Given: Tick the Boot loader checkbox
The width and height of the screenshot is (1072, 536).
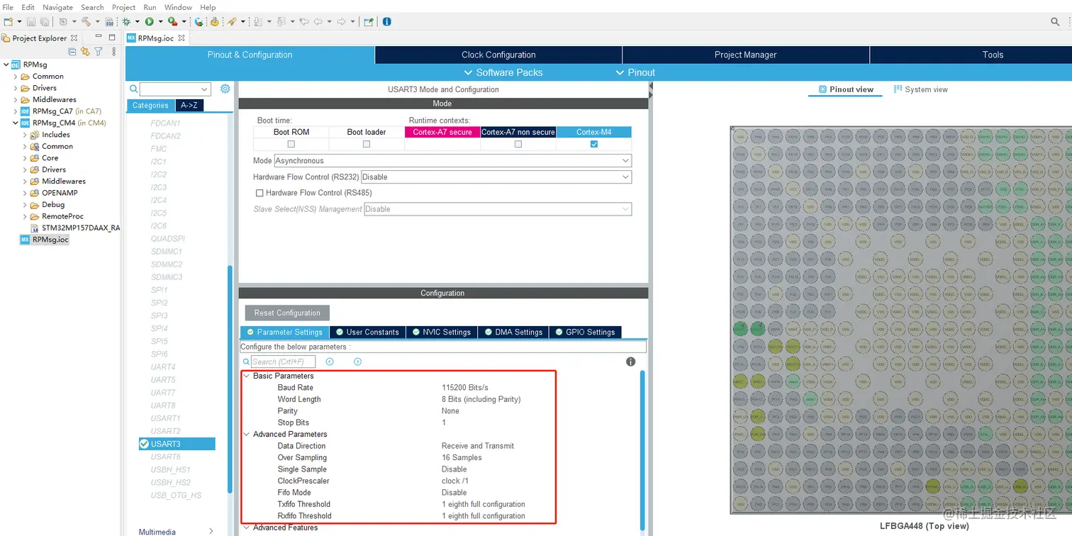Looking at the screenshot, I should [x=367, y=144].
